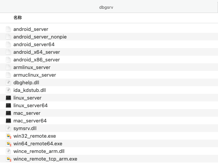Viewport: 218px width, 164px height.
Task: Select the wince_remote_tcp_arm.exe icon
Action: pos(8,159)
